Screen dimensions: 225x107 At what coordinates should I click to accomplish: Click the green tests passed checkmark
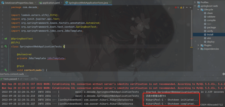pyautogui.click(x=1, y=79)
